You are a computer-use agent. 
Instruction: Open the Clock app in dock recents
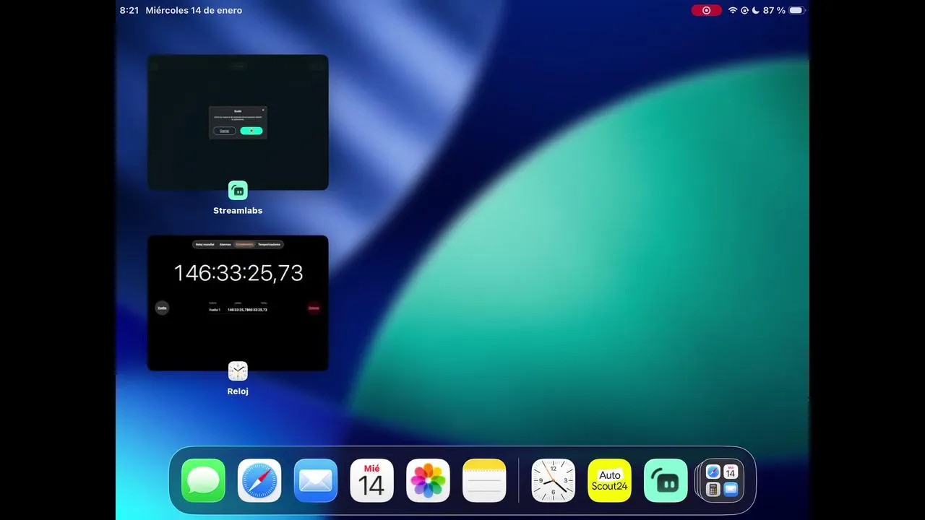(x=554, y=480)
